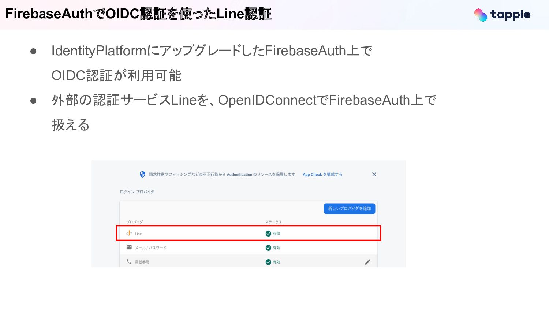
Task: Click the OpenID icon beside Line
Action: (129, 233)
